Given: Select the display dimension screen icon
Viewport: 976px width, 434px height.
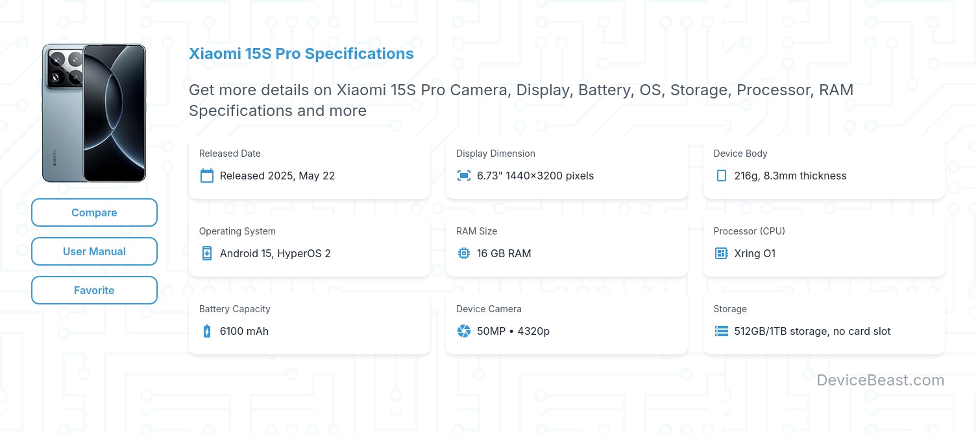Looking at the screenshot, I should 463,176.
